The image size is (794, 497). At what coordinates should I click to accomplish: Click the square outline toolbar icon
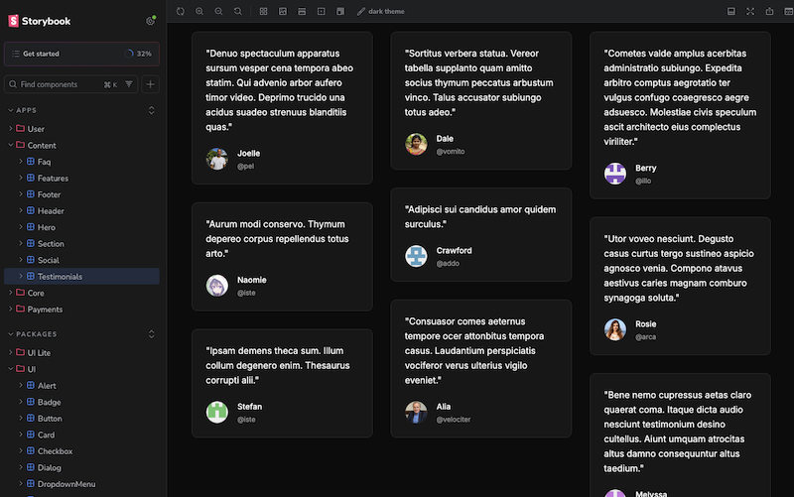pyautogui.click(x=321, y=11)
